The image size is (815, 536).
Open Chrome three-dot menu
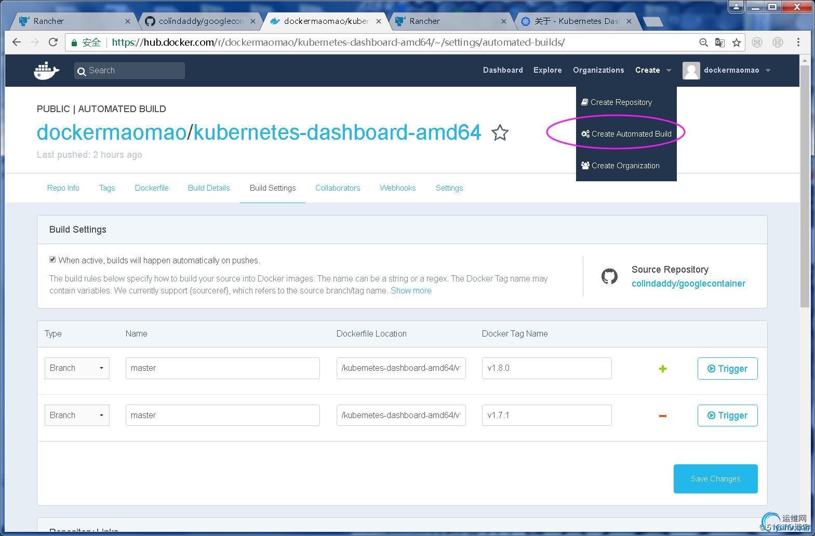point(798,42)
